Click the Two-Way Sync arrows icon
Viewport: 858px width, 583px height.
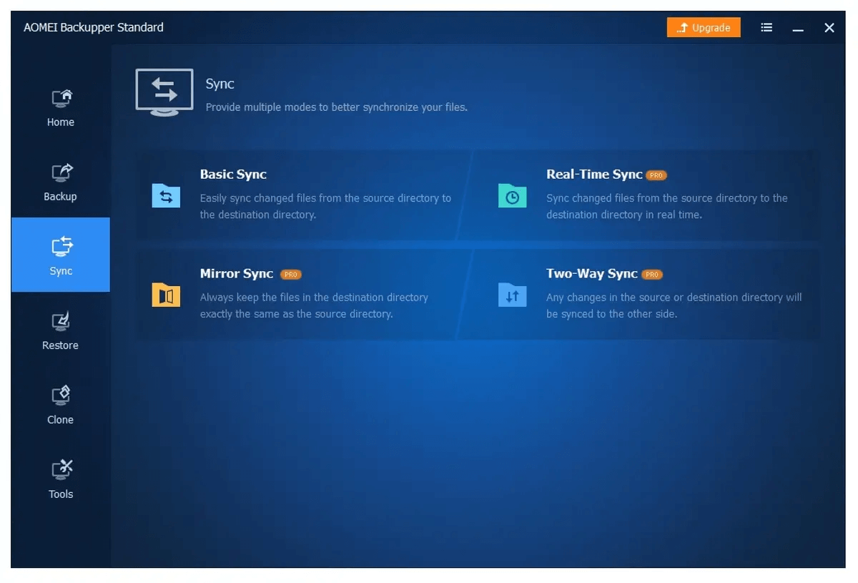(512, 295)
